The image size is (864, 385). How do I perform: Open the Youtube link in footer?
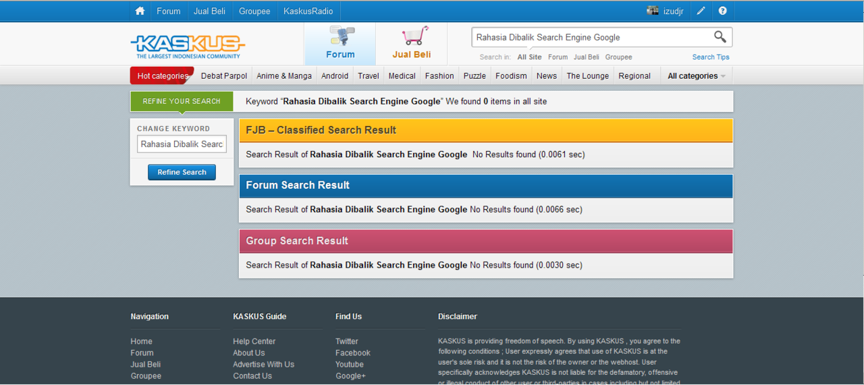[350, 364]
